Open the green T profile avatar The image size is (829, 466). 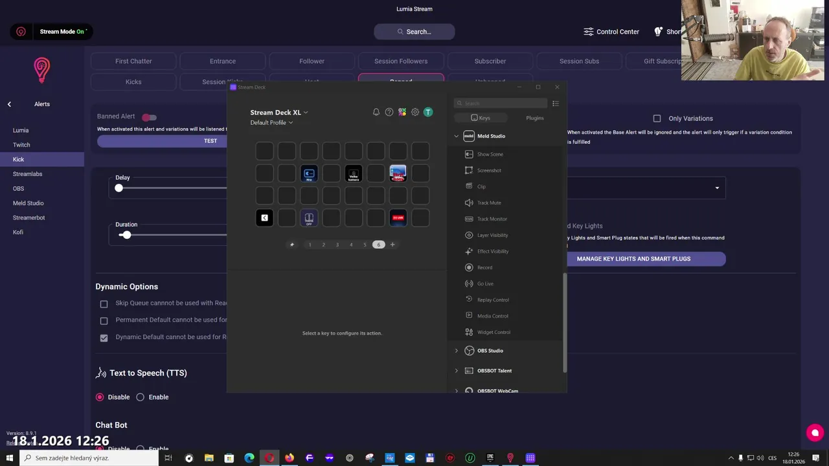pos(428,112)
